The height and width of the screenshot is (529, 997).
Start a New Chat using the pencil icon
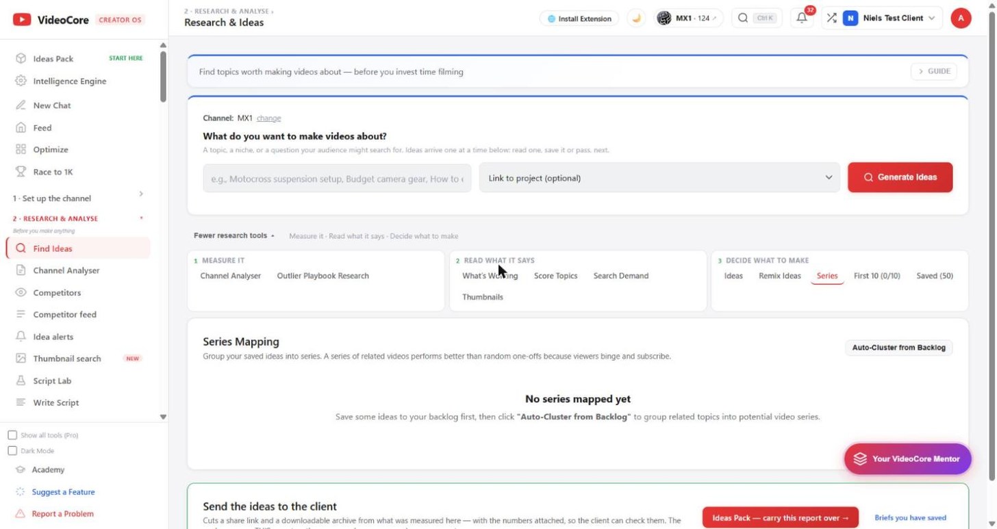click(21, 105)
